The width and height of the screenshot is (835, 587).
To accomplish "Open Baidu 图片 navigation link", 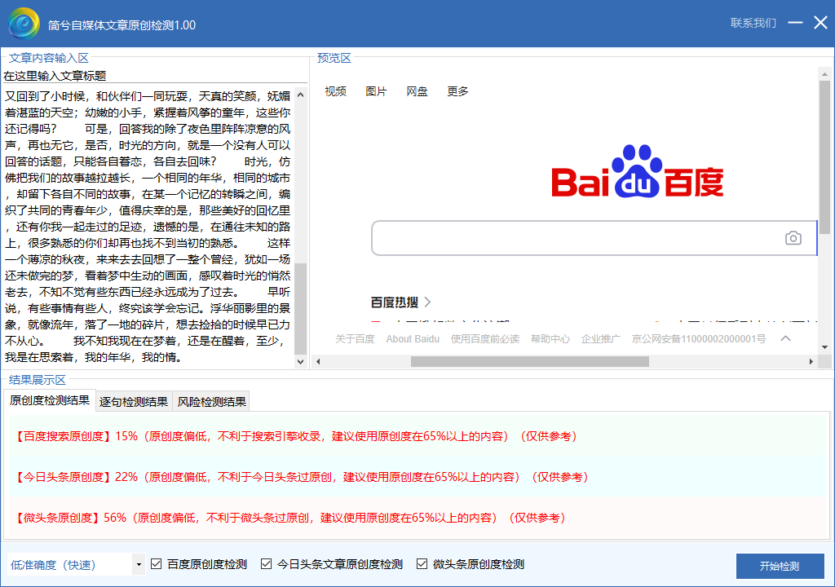I will [x=376, y=91].
